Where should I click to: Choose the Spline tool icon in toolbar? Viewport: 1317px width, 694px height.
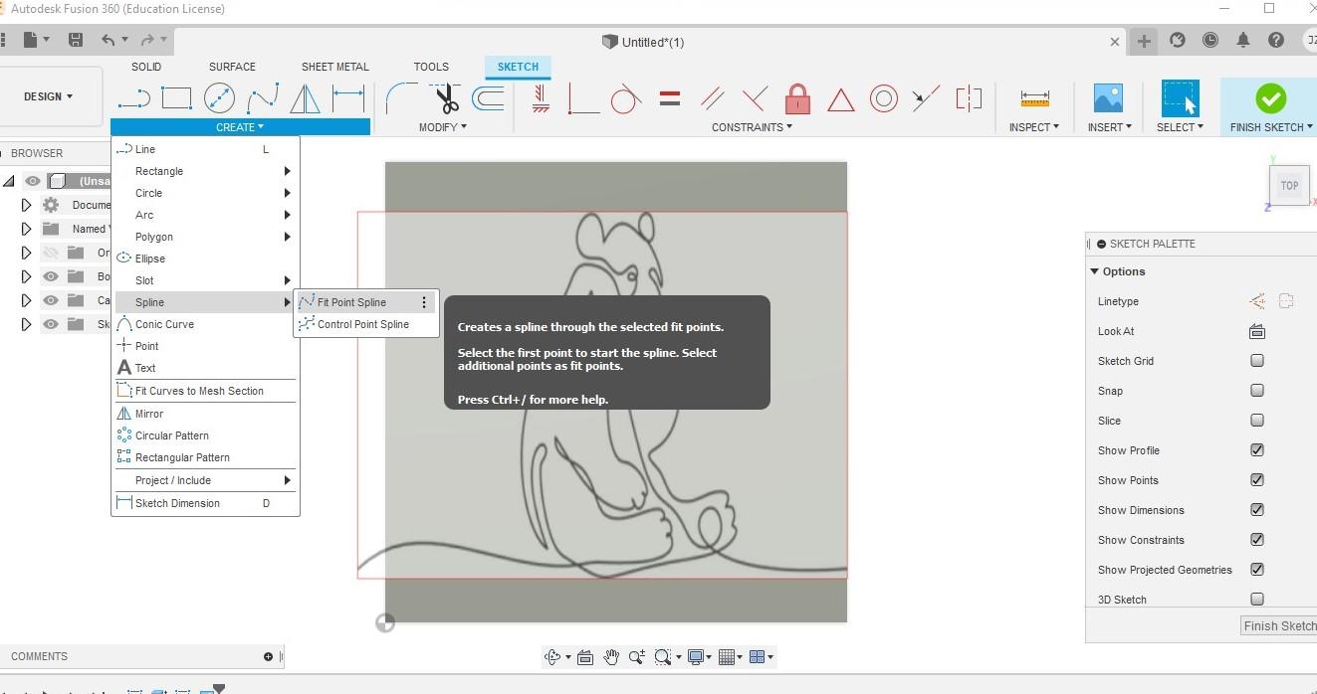point(263,98)
